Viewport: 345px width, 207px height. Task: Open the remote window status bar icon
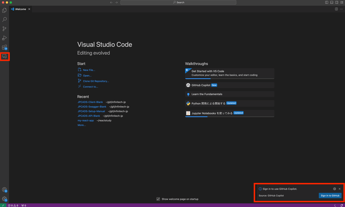(x=3, y=205)
